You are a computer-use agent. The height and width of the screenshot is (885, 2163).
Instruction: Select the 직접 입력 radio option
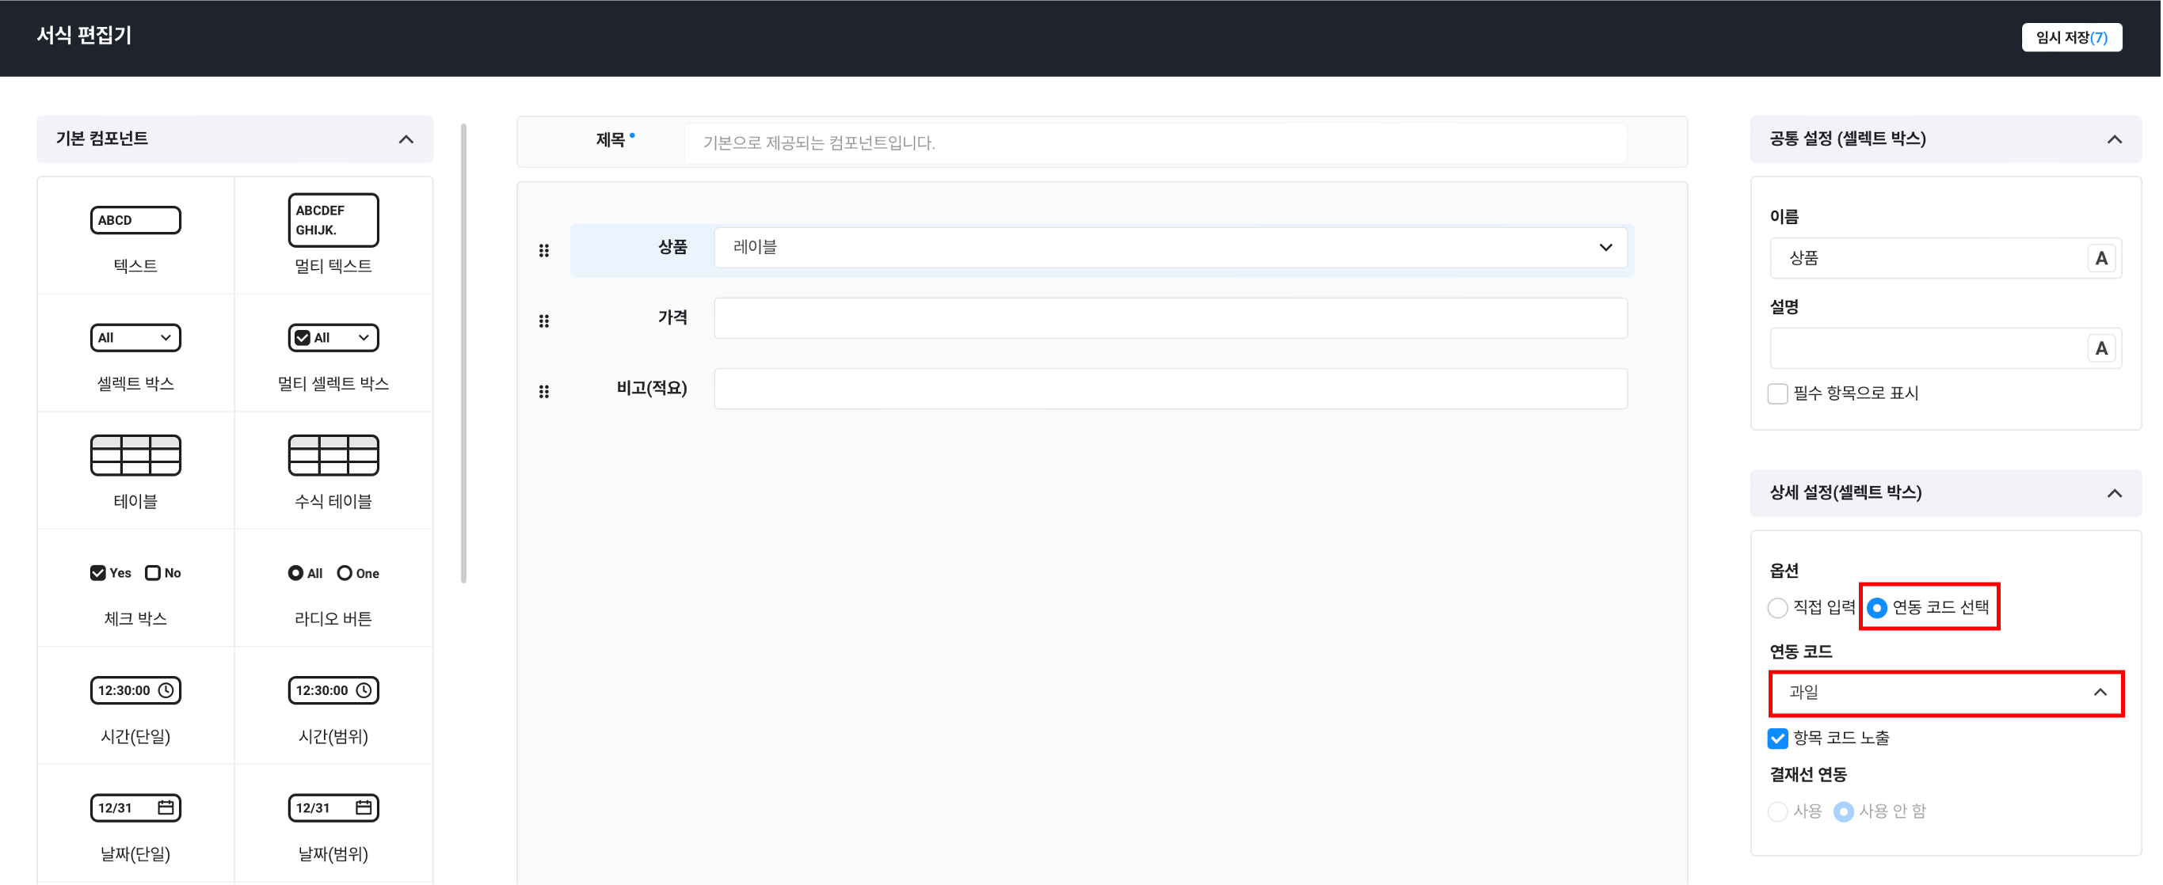pyautogui.click(x=1777, y=607)
